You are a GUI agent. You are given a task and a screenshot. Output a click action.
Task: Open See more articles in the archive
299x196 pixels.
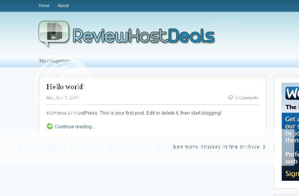click(216, 147)
